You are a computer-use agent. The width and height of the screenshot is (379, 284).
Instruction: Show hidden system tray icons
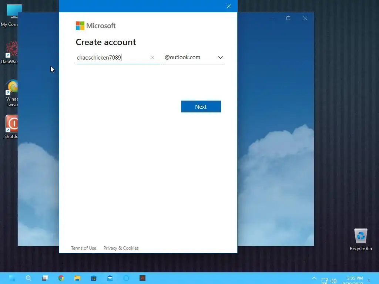tap(314, 278)
